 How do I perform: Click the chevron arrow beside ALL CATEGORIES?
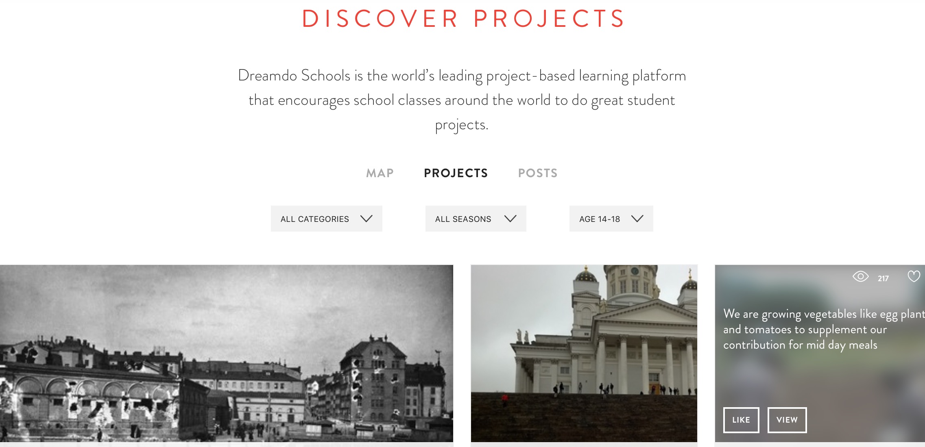tap(366, 219)
